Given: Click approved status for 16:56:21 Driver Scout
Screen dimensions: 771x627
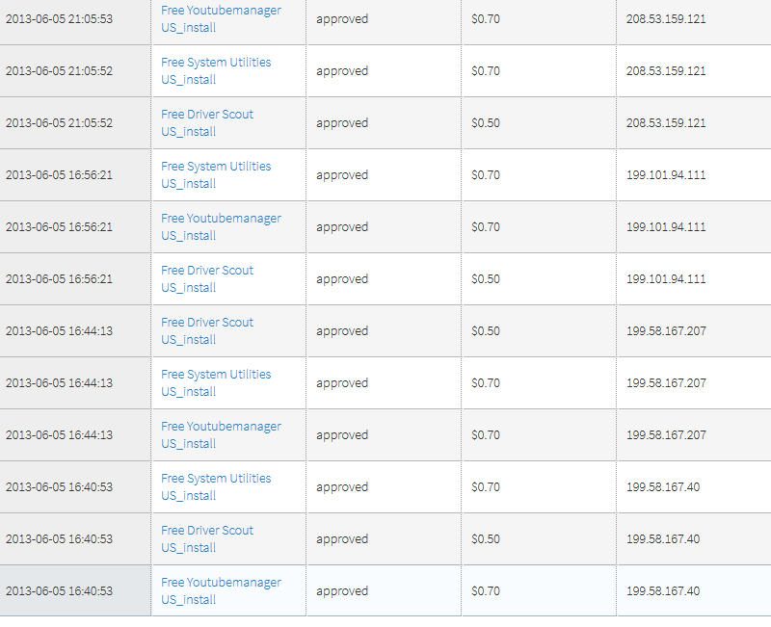Looking at the screenshot, I should 342,279.
